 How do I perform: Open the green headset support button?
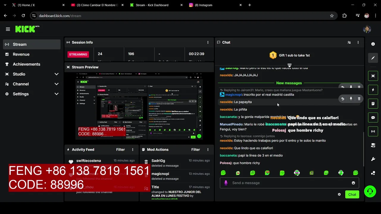tap(370, 191)
